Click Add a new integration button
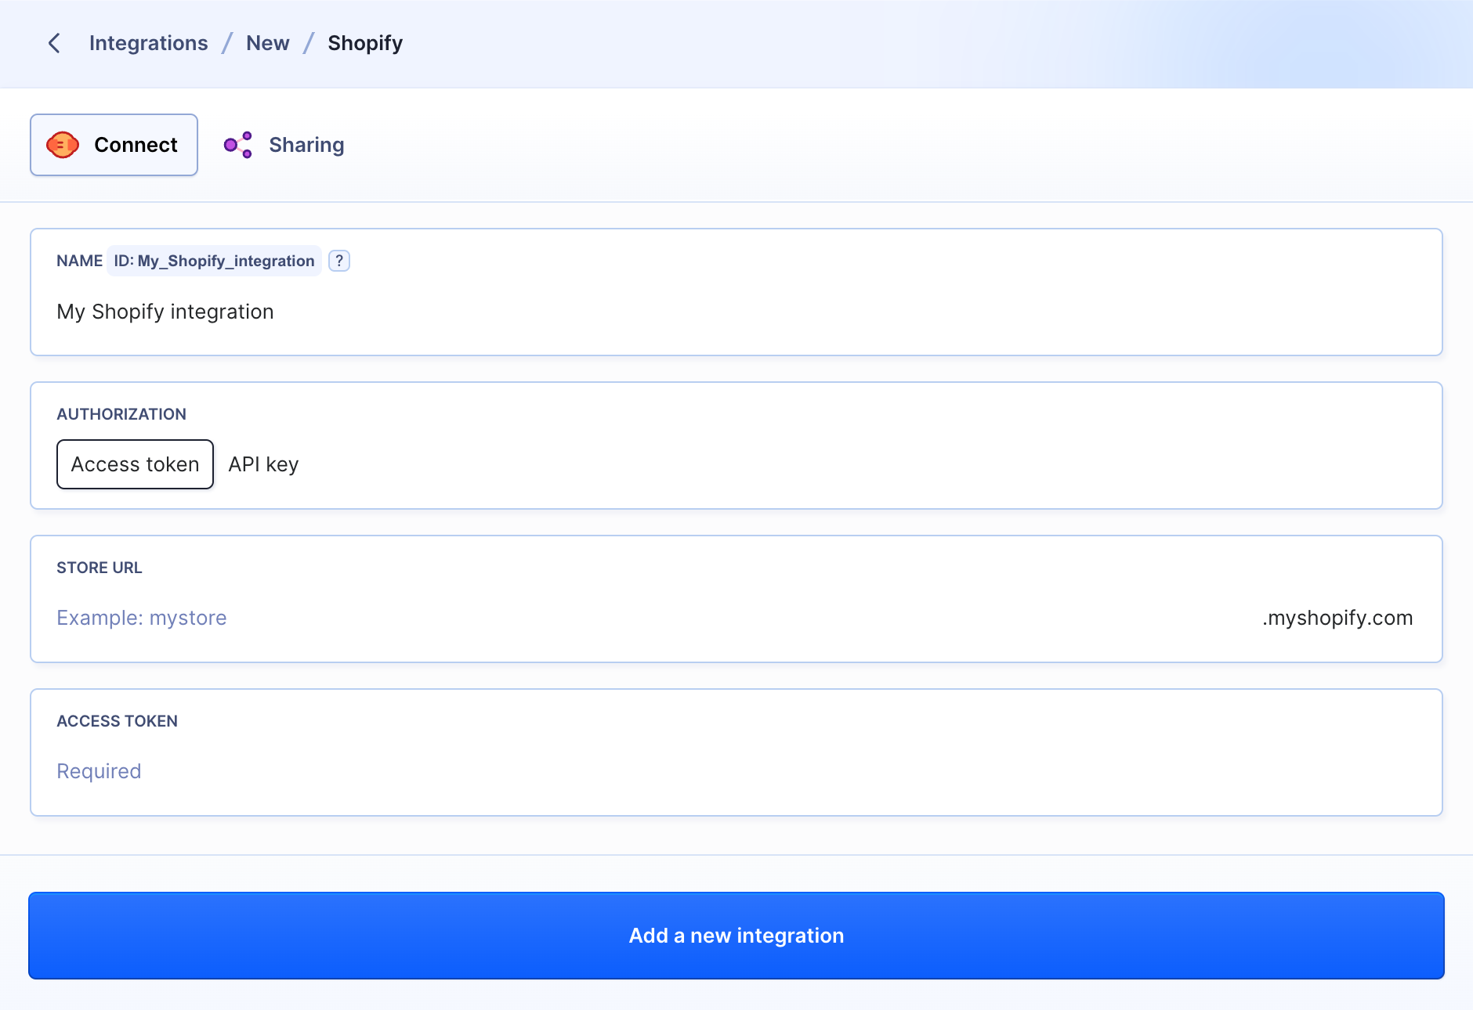The width and height of the screenshot is (1473, 1010). (736, 936)
